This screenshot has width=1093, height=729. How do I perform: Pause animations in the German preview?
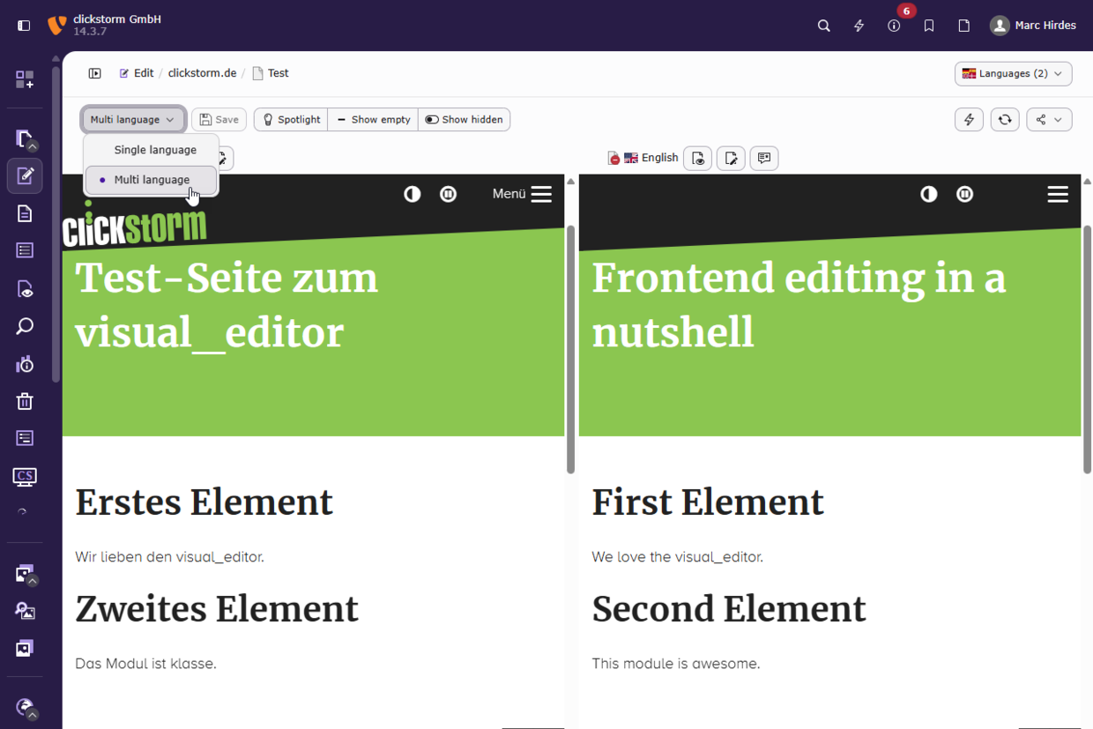[449, 194]
